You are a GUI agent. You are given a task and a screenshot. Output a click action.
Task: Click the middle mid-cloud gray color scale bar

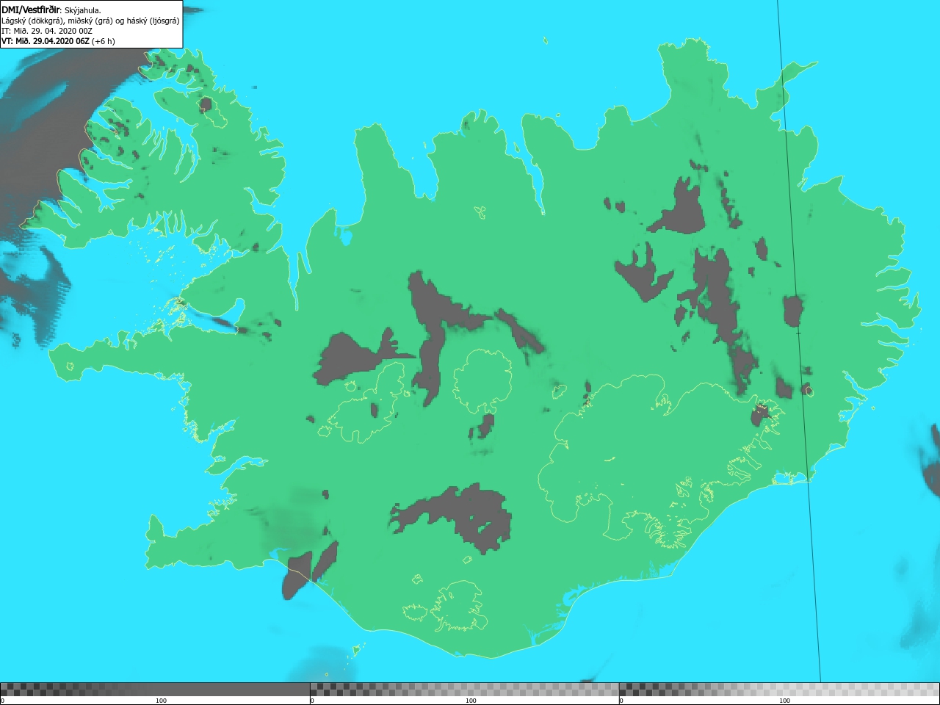click(x=464, y=690)
